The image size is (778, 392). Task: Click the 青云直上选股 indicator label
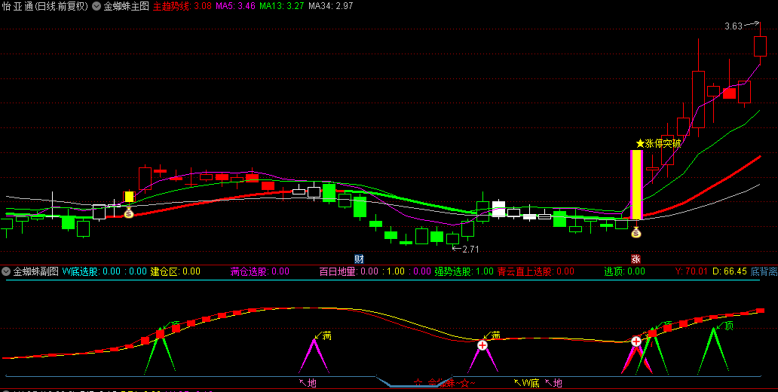[525, 271]
